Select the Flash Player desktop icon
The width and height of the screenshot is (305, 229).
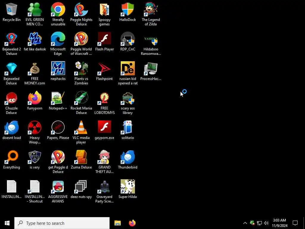[105, 39]
